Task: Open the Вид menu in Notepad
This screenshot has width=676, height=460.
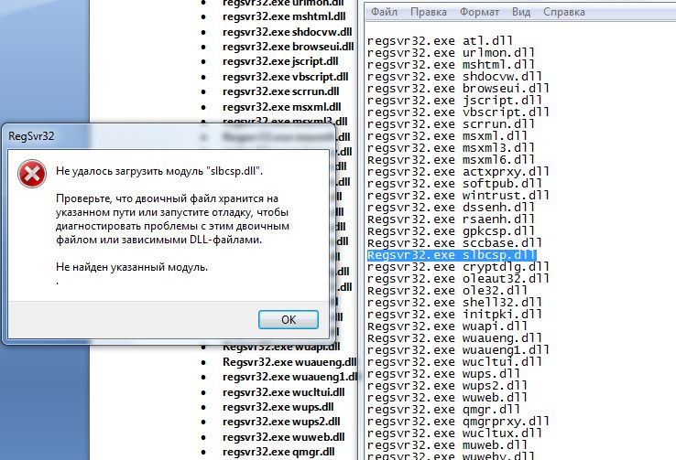Action: pos(521,12)
